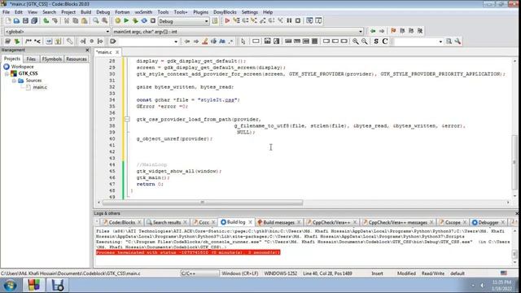Viewport: 521px width, 293px height.
Task: Toggle the S source button
Action: tap(376, 42)
